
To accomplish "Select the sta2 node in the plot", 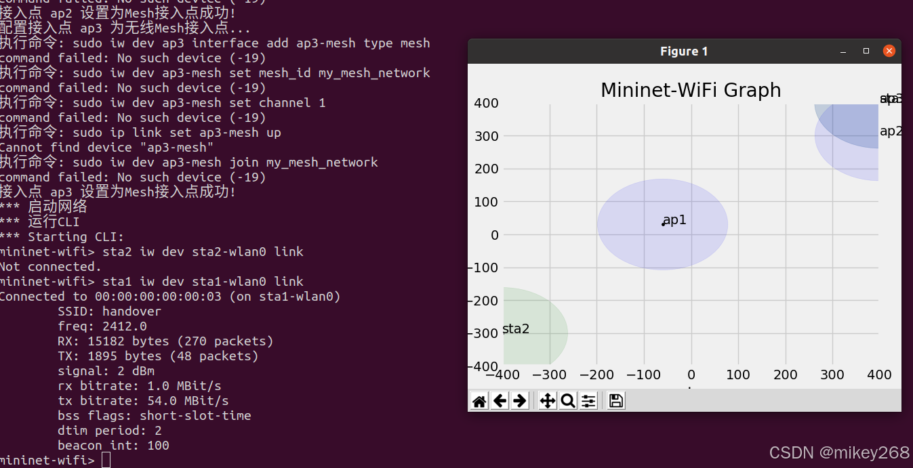I will 515,328.
